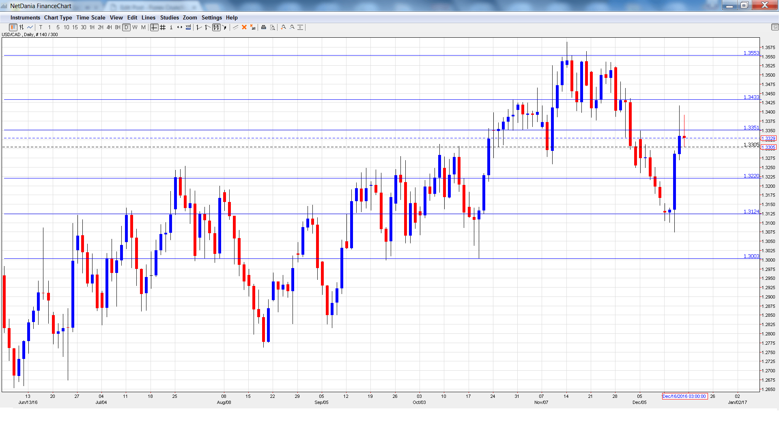Toggle crosshair cursor tool
Viewport: 779px width, 438px height.
[x=154, y=27]
